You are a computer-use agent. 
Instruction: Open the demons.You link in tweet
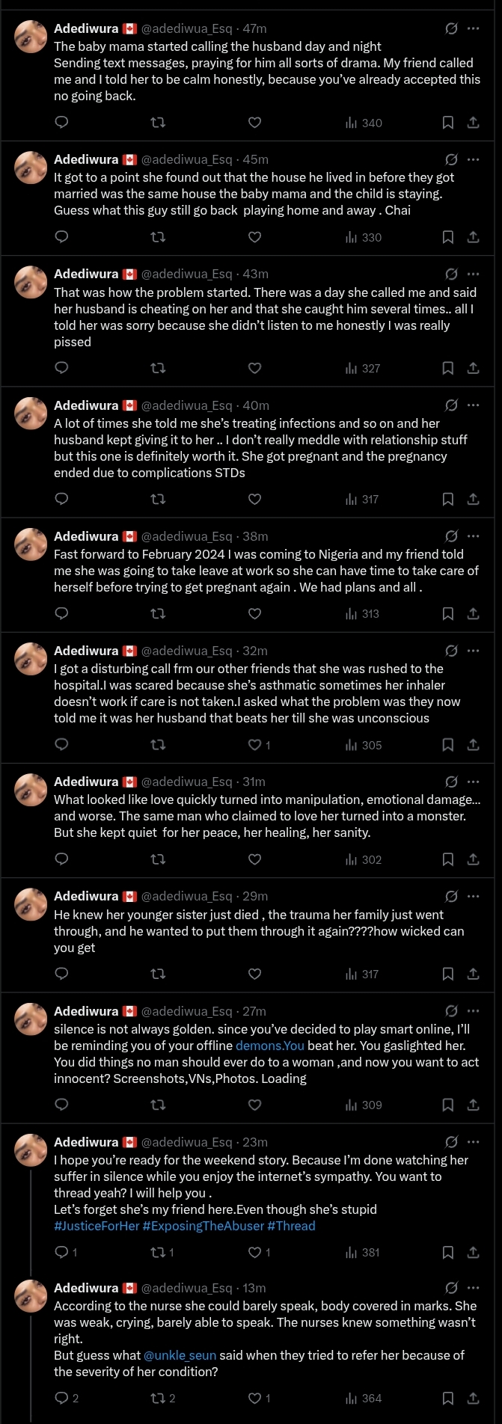pyautogui.click(x=270, y=1046)
